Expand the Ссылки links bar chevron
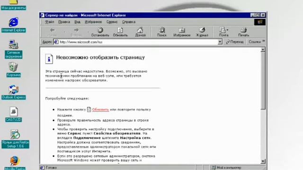The image size is (303, 170). pos(263,41)
